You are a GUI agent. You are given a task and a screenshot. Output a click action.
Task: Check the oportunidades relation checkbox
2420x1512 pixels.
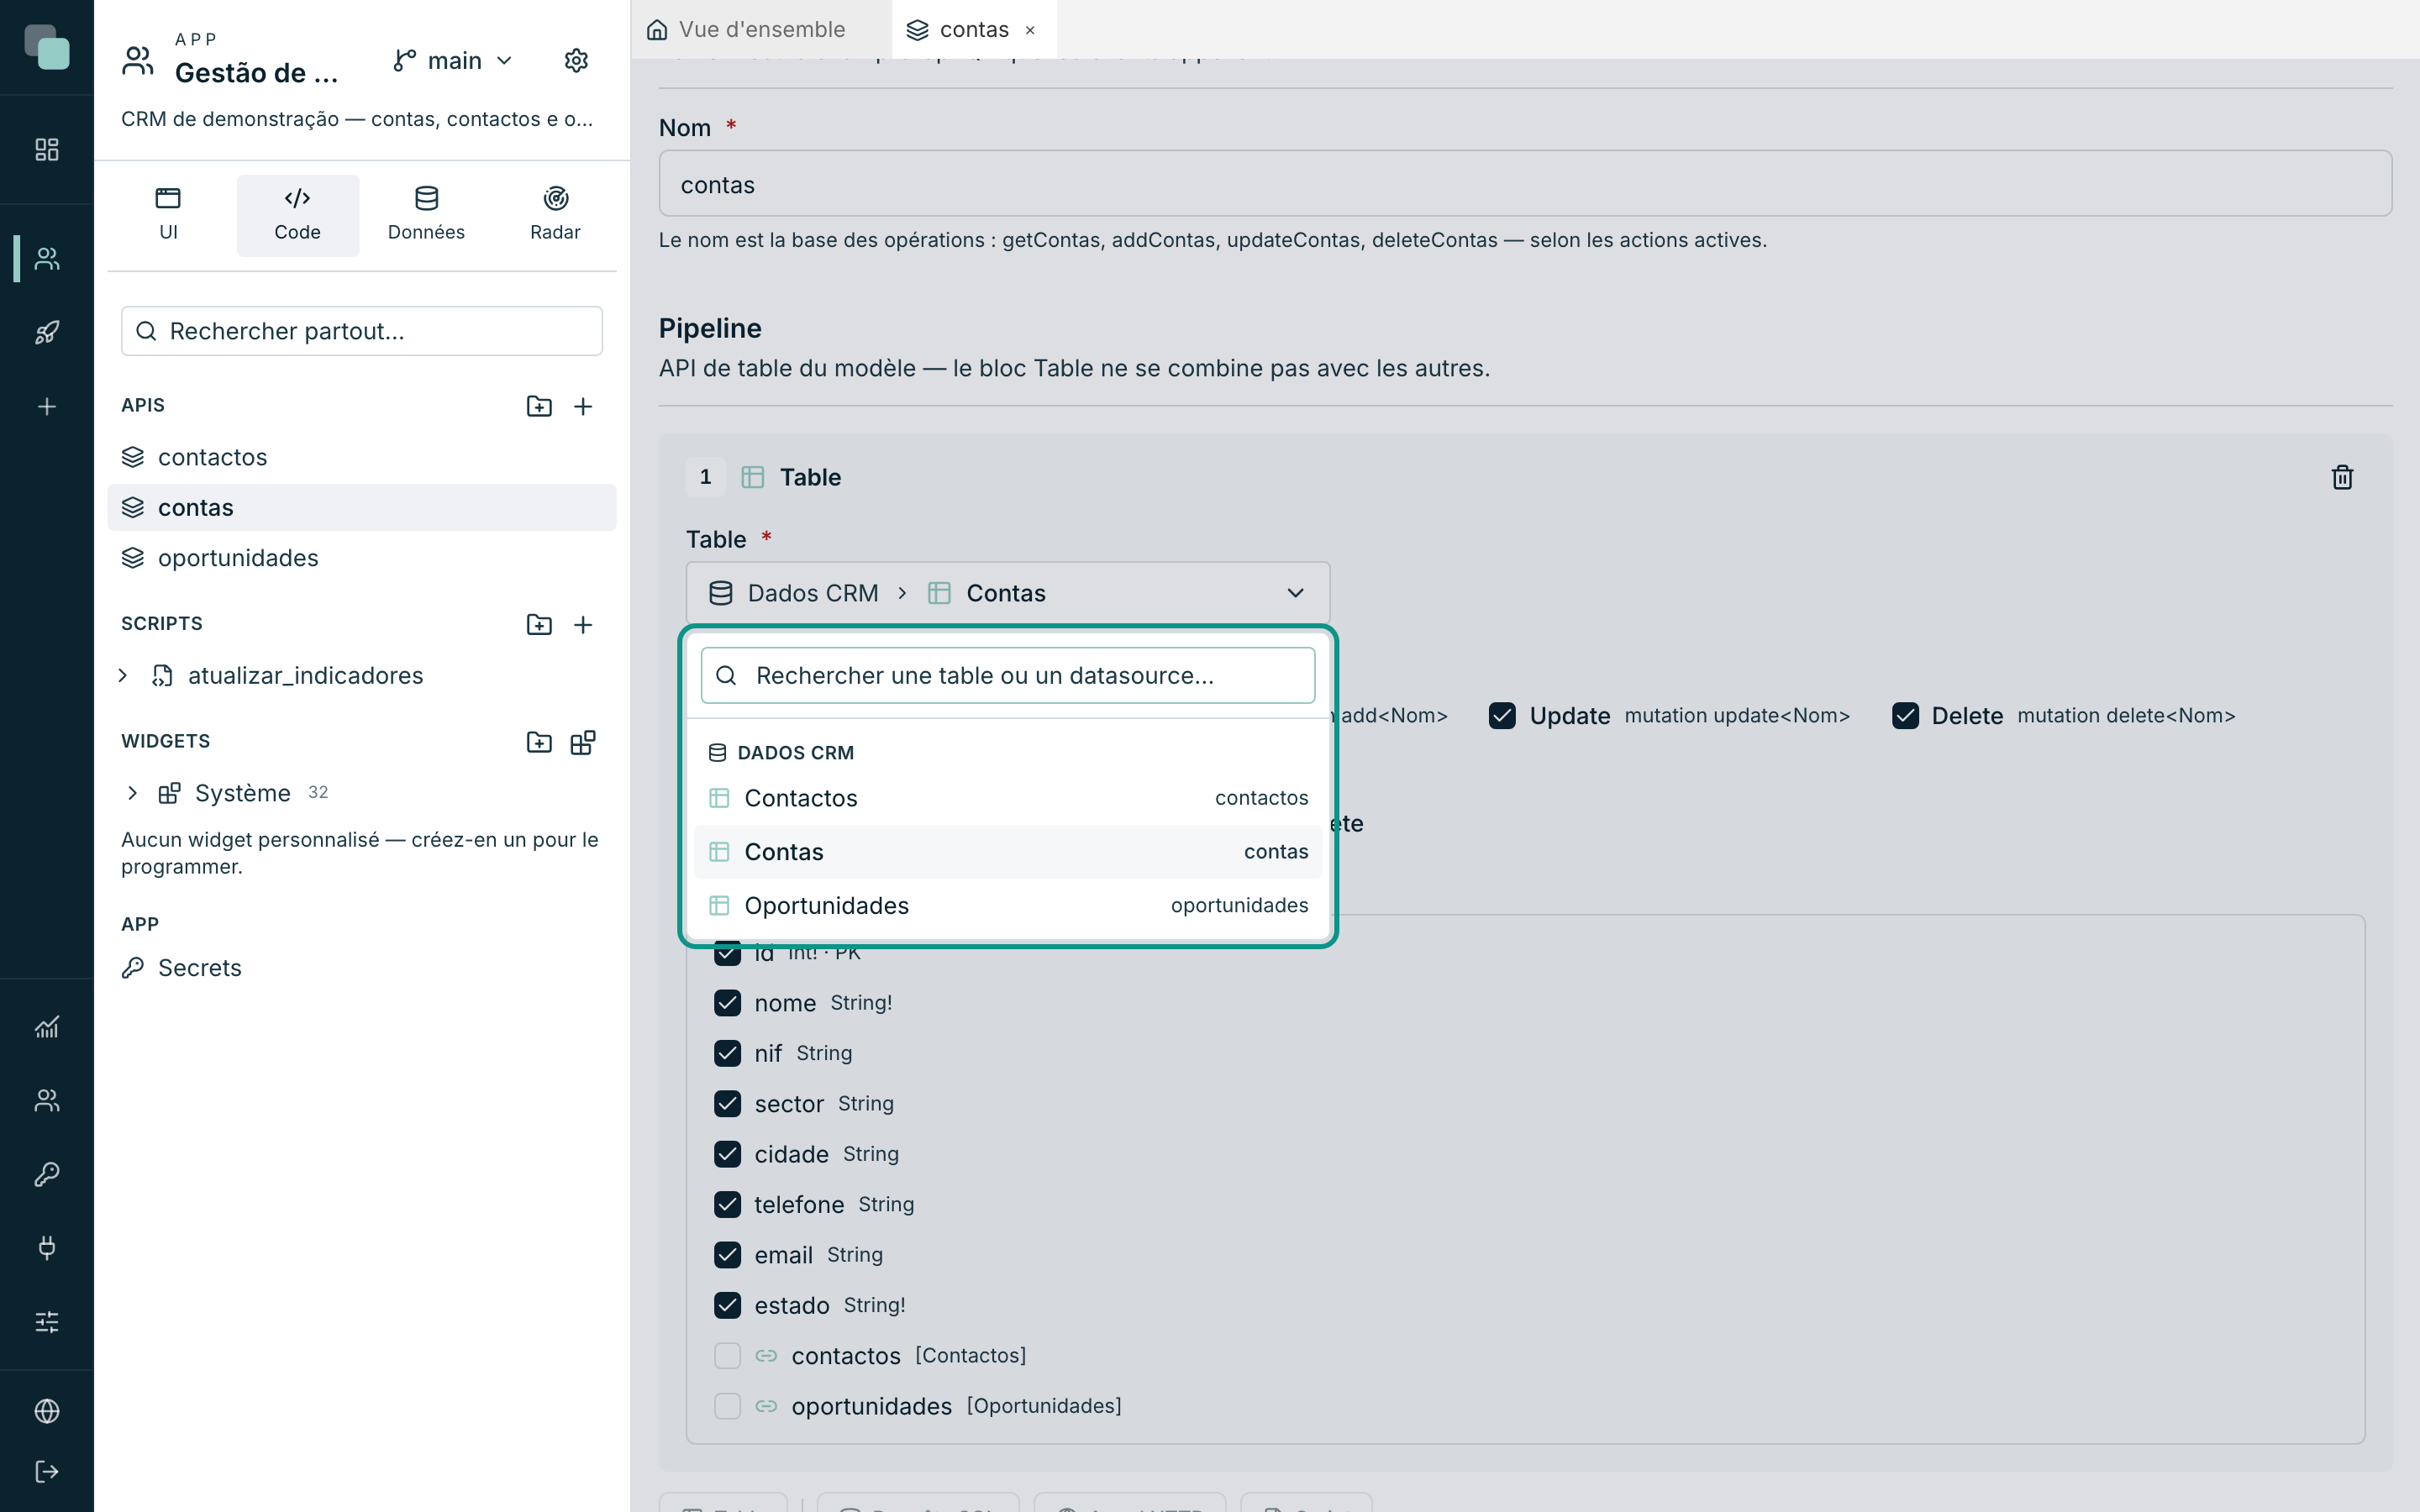click(727, 1406)
